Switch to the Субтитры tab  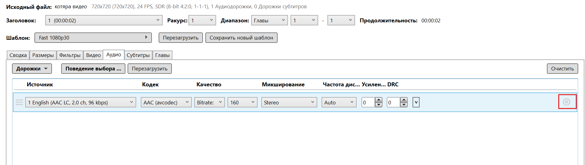pyautogui.click(x=138, y=55)
